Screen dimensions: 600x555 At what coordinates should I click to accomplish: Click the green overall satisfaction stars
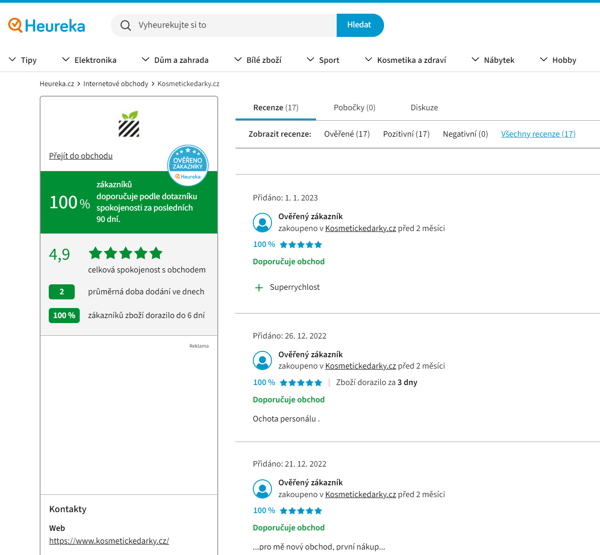126,253
